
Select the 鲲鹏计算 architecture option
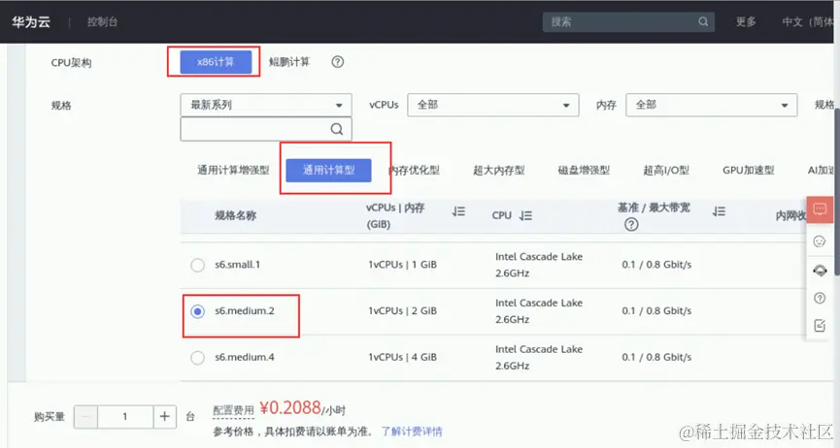pos(289,62)
